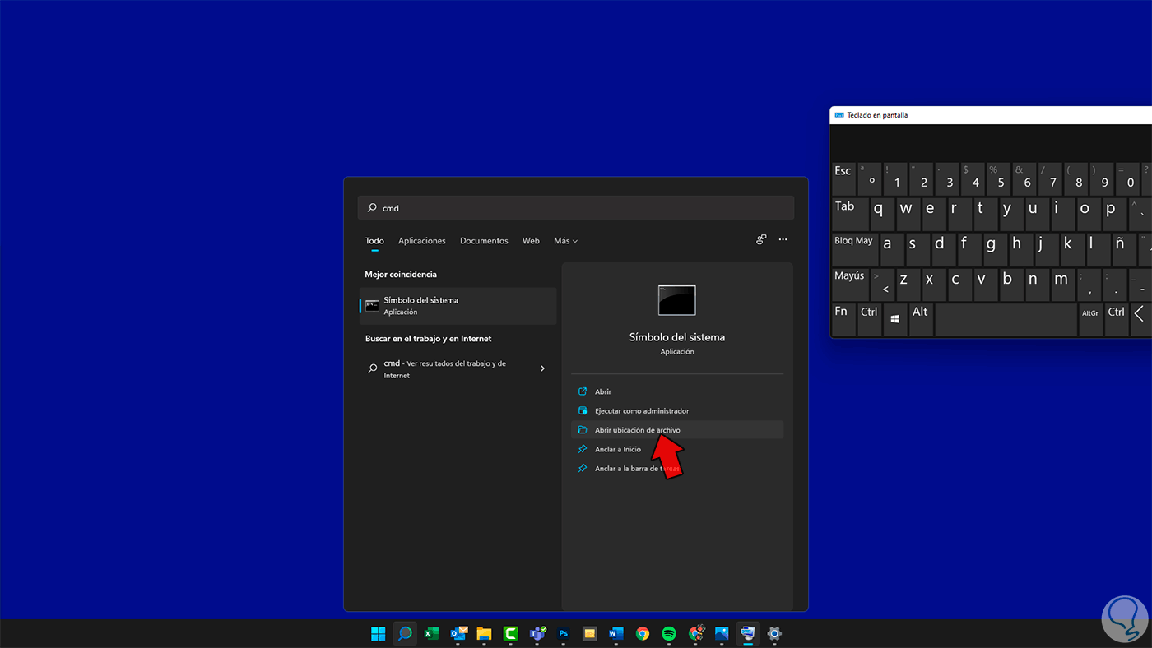Select Anclar a Inicio option

coord(617,449)
